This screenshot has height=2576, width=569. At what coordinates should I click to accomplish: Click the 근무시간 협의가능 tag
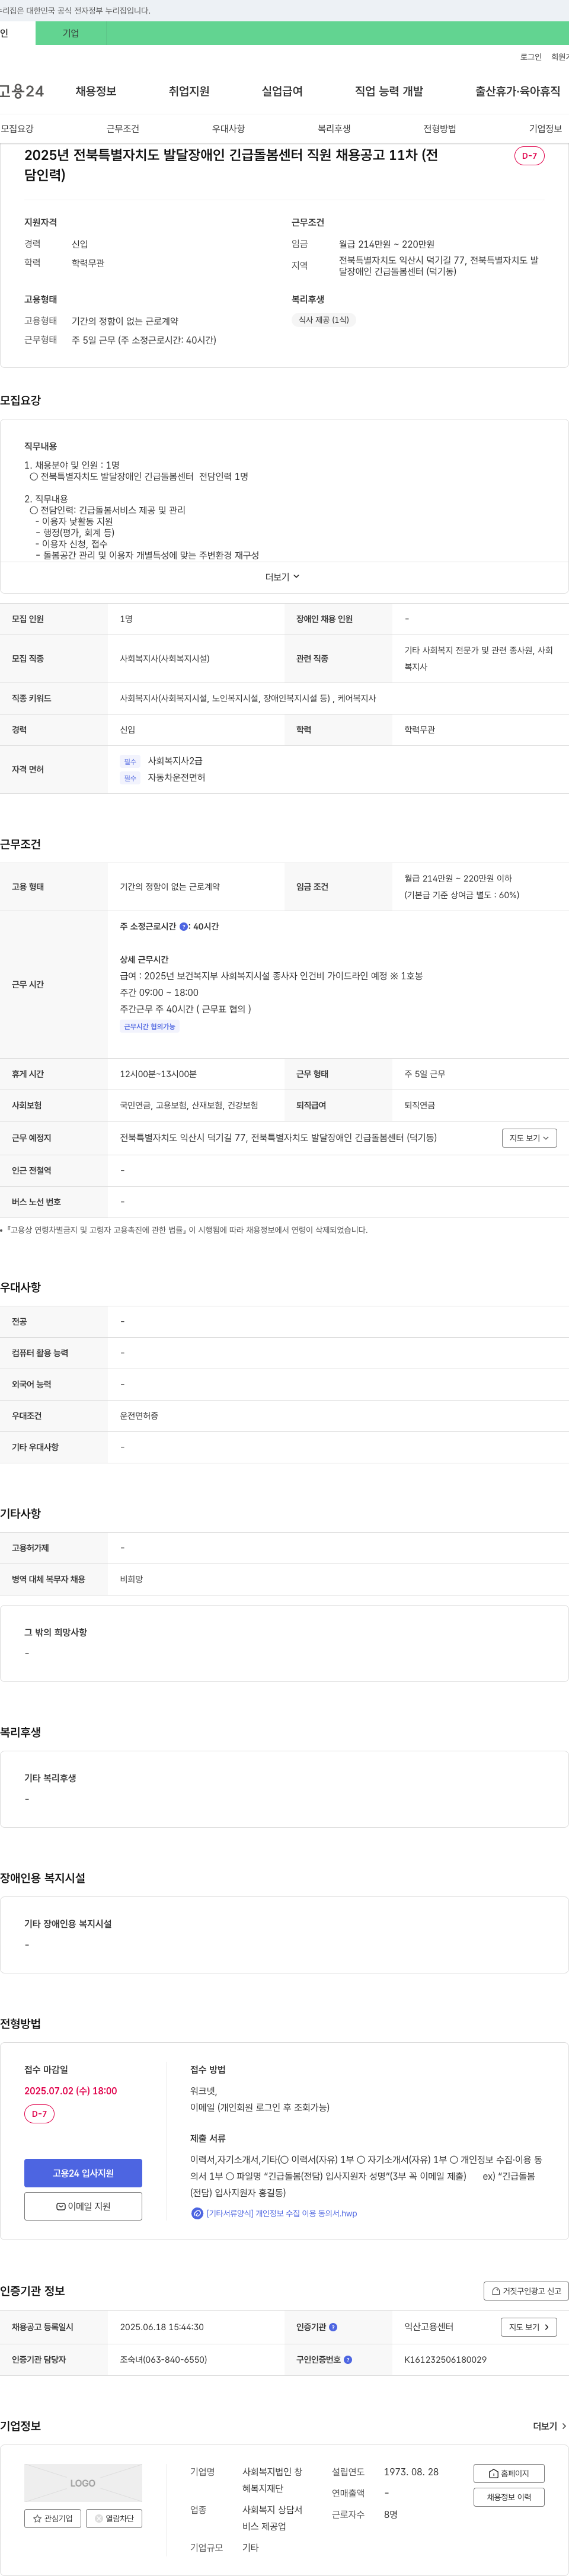coord(150,1026)
